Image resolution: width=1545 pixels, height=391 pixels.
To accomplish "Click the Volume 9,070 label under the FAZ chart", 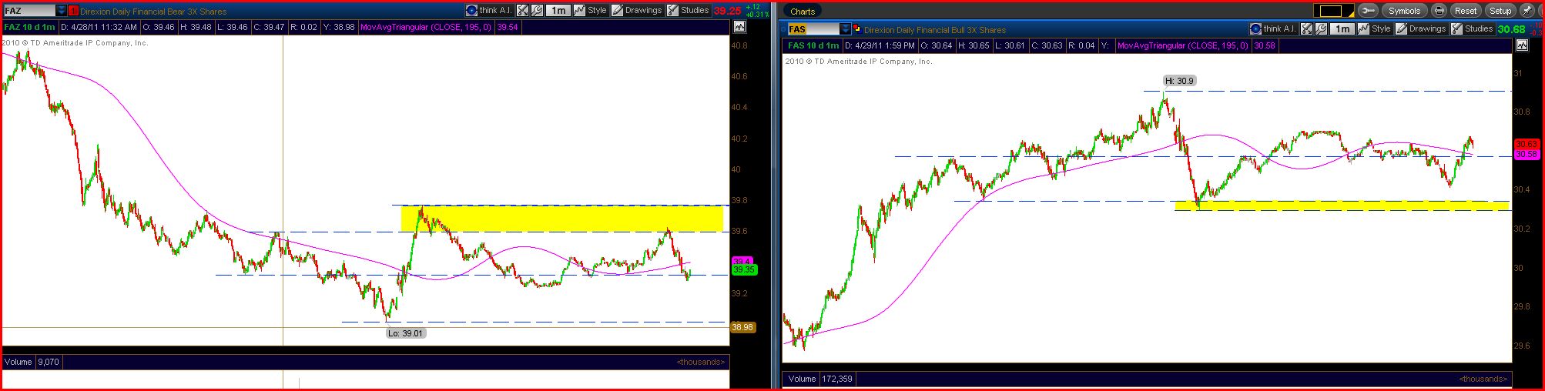I will 32,362.
